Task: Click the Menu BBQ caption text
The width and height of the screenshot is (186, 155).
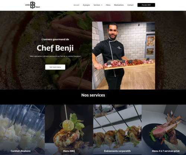Action: (x=69, y=151)
